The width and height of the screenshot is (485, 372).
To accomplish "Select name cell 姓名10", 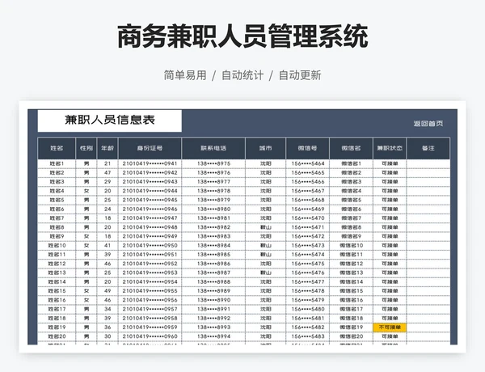I will click(x=57, y=245).
